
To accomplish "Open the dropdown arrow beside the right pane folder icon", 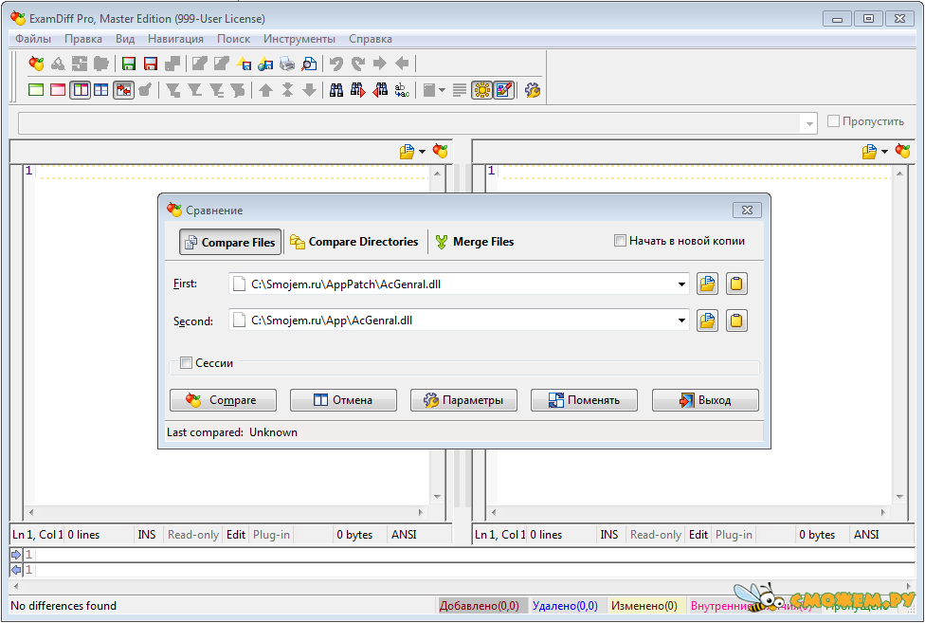I will point(885,153).
